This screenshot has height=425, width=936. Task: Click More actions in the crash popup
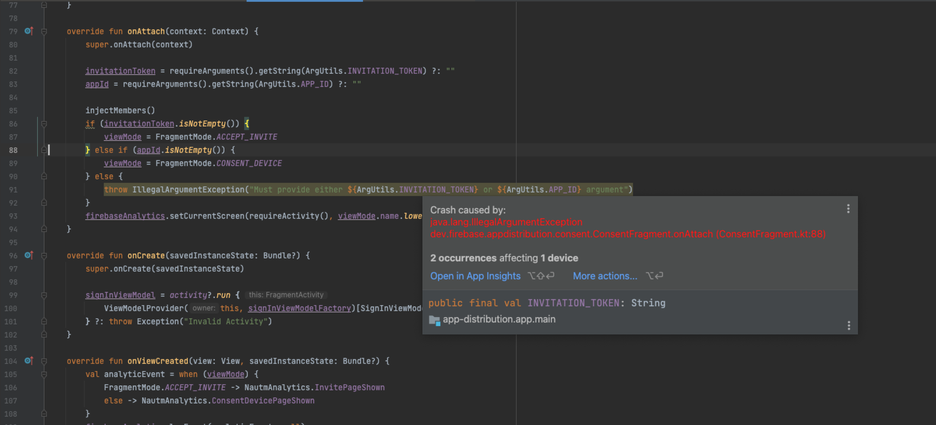(604, 275)
